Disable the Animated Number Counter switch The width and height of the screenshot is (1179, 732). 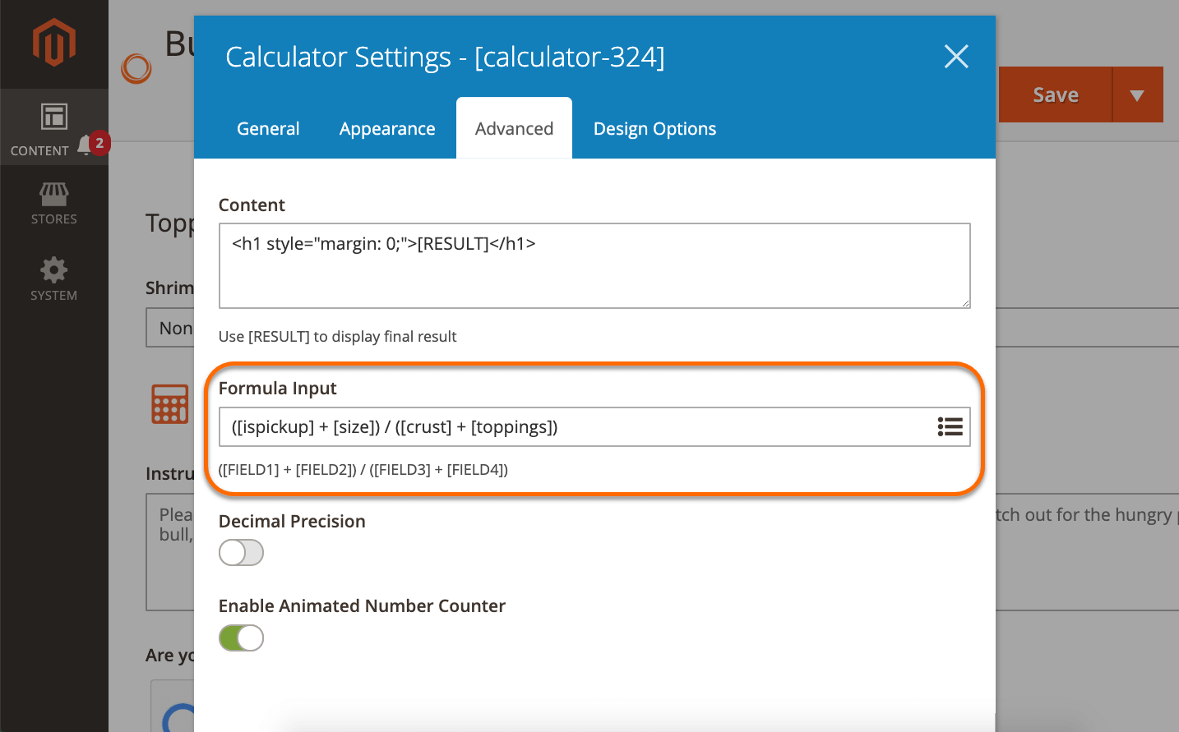[x=241, y=638]
